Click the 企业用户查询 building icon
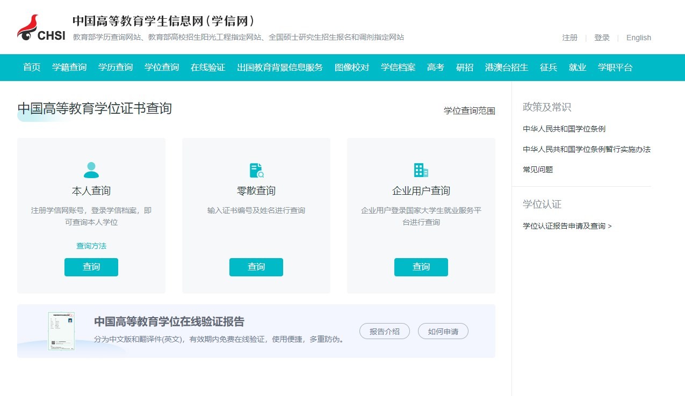This screenshot has height=396, width=685. pos(421,170)
